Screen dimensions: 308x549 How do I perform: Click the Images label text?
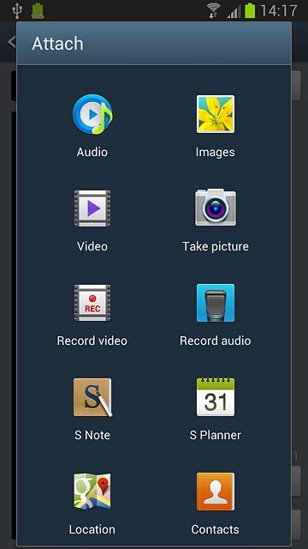215,152
